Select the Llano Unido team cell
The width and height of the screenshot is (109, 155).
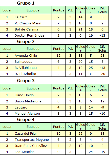pos(33,95)
